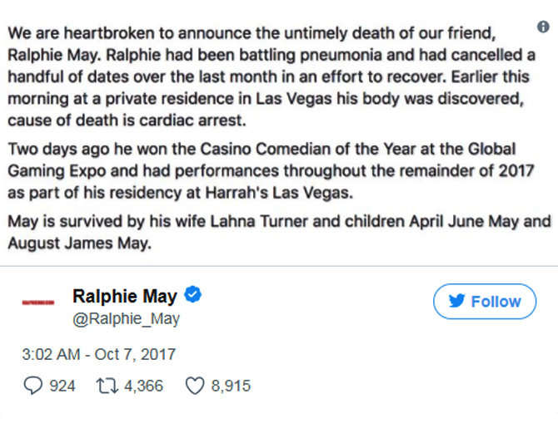Click the paragraph announcing the untimely death
This screenshot has height=433, width=558.
272,76
